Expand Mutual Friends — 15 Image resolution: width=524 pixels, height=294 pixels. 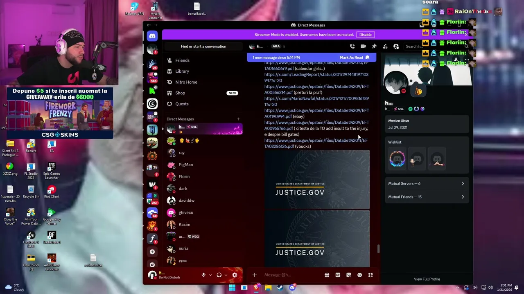pos(426,197)
